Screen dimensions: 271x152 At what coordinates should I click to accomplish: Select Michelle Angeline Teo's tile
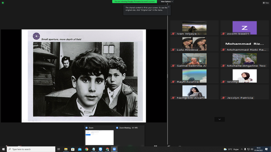[x=245, y=60]
